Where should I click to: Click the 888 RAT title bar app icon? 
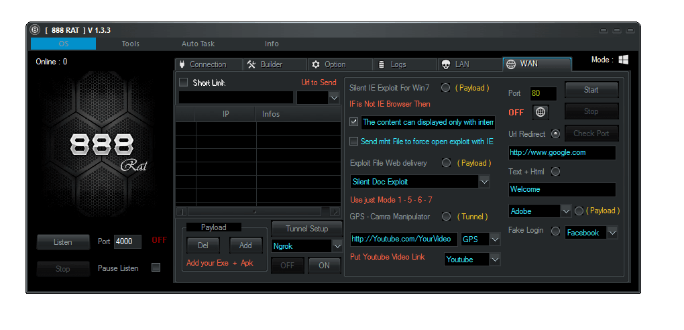click(x=35, y=30)
